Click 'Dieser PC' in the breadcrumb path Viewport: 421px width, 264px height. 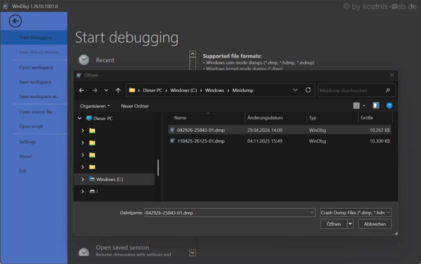(153, 90)
